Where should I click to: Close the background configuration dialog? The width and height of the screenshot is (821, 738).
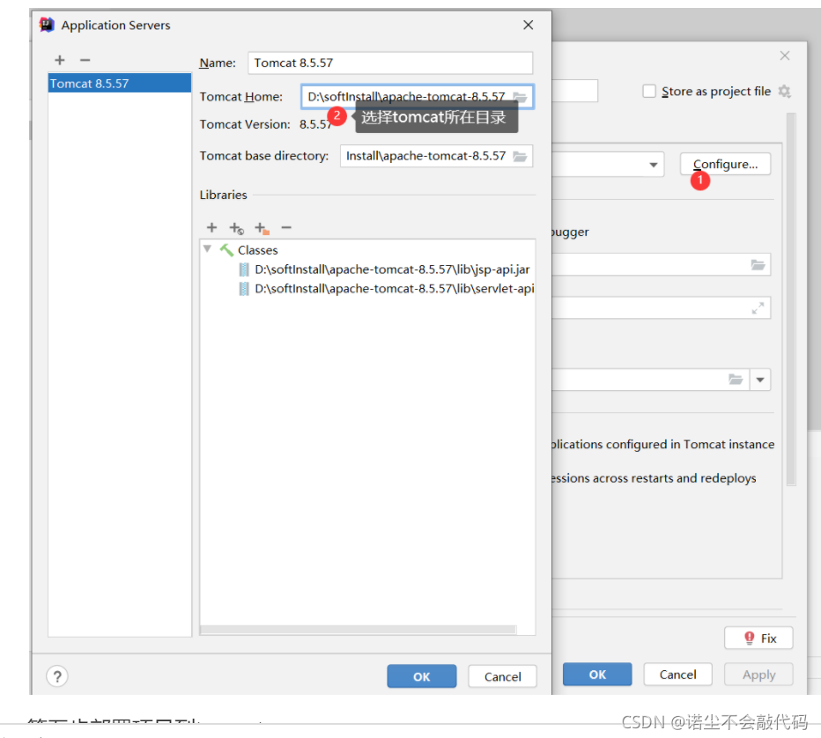pyautogui.click(x=784, y=55)
